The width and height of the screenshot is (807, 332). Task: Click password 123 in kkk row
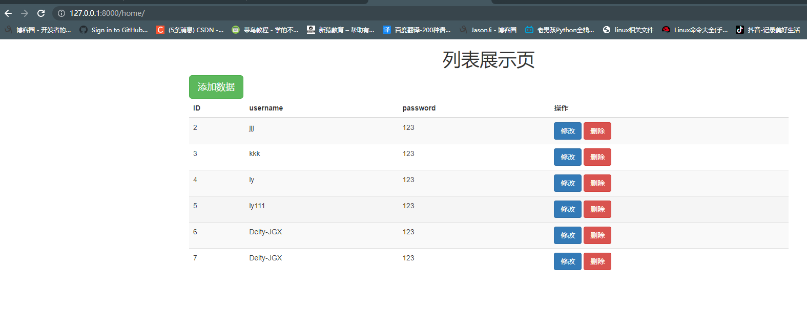point(408,153)
